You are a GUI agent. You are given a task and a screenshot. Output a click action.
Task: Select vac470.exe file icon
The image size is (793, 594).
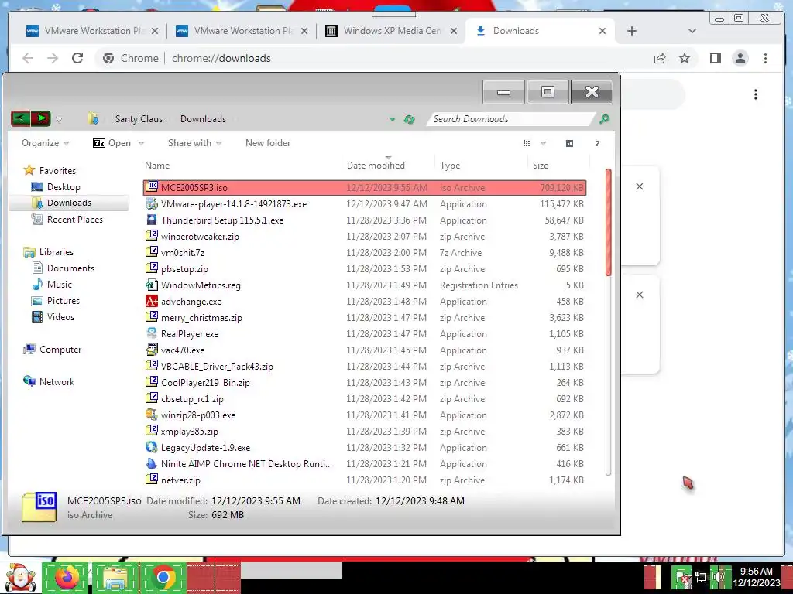coord(152,350)
